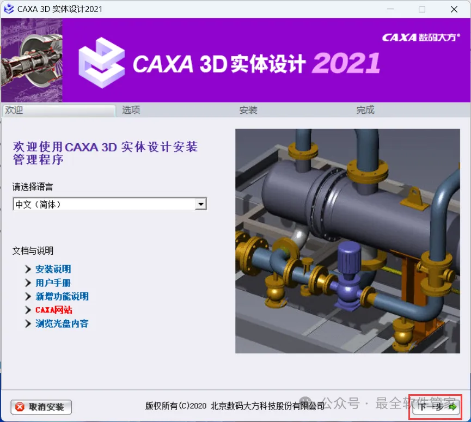Click the 文档与说明 heading
Screen dimensions: 471x422
coord(33,250)
